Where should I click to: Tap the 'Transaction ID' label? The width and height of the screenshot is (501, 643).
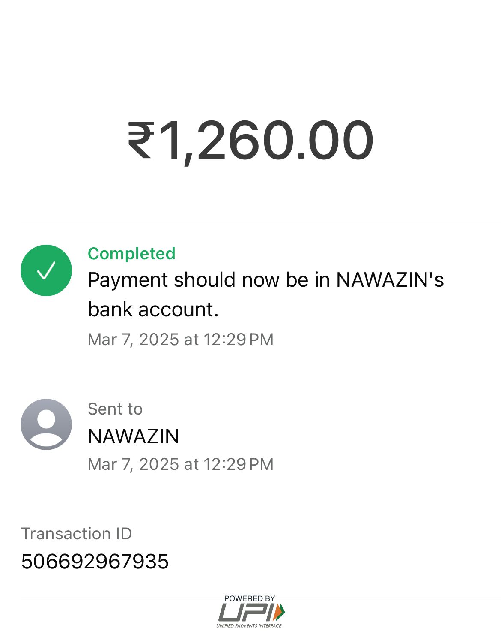76,534
